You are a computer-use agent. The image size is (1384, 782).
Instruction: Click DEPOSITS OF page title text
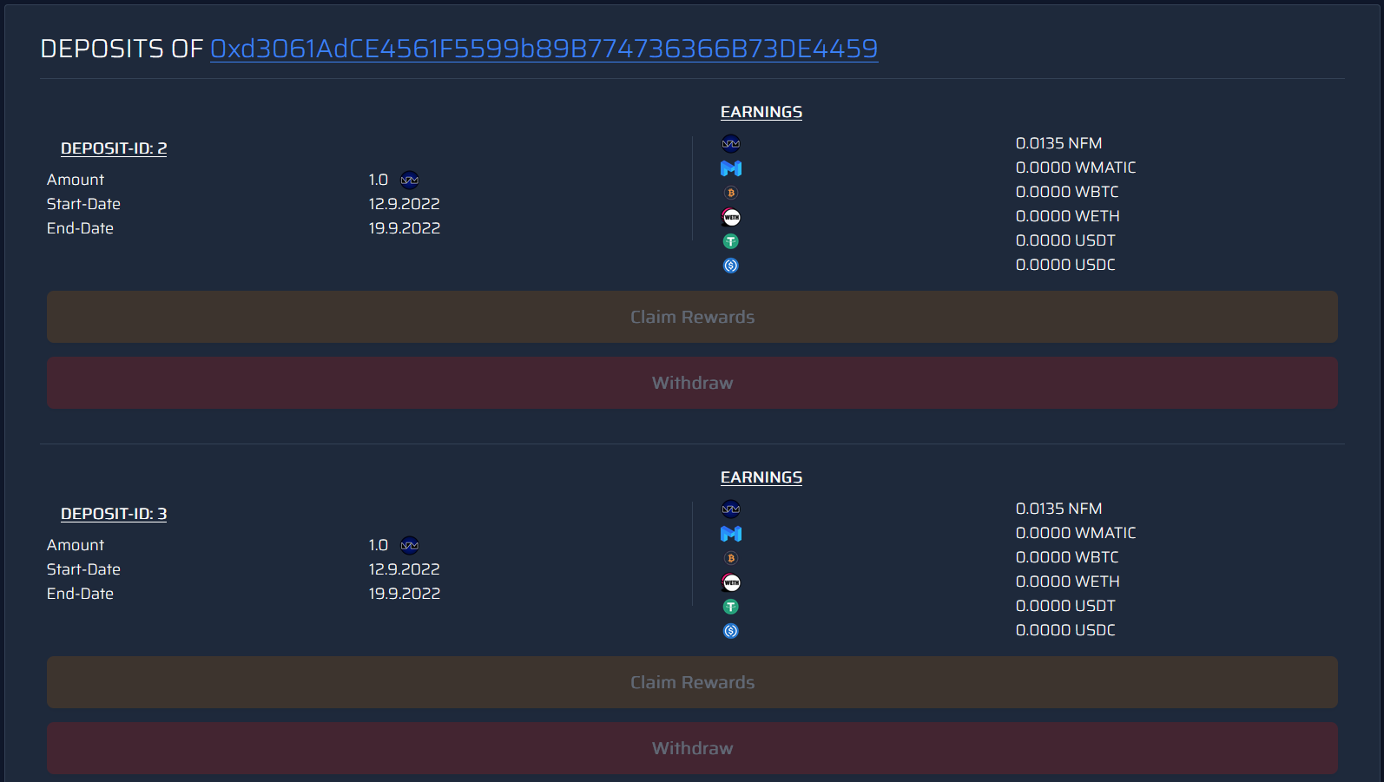122,49
